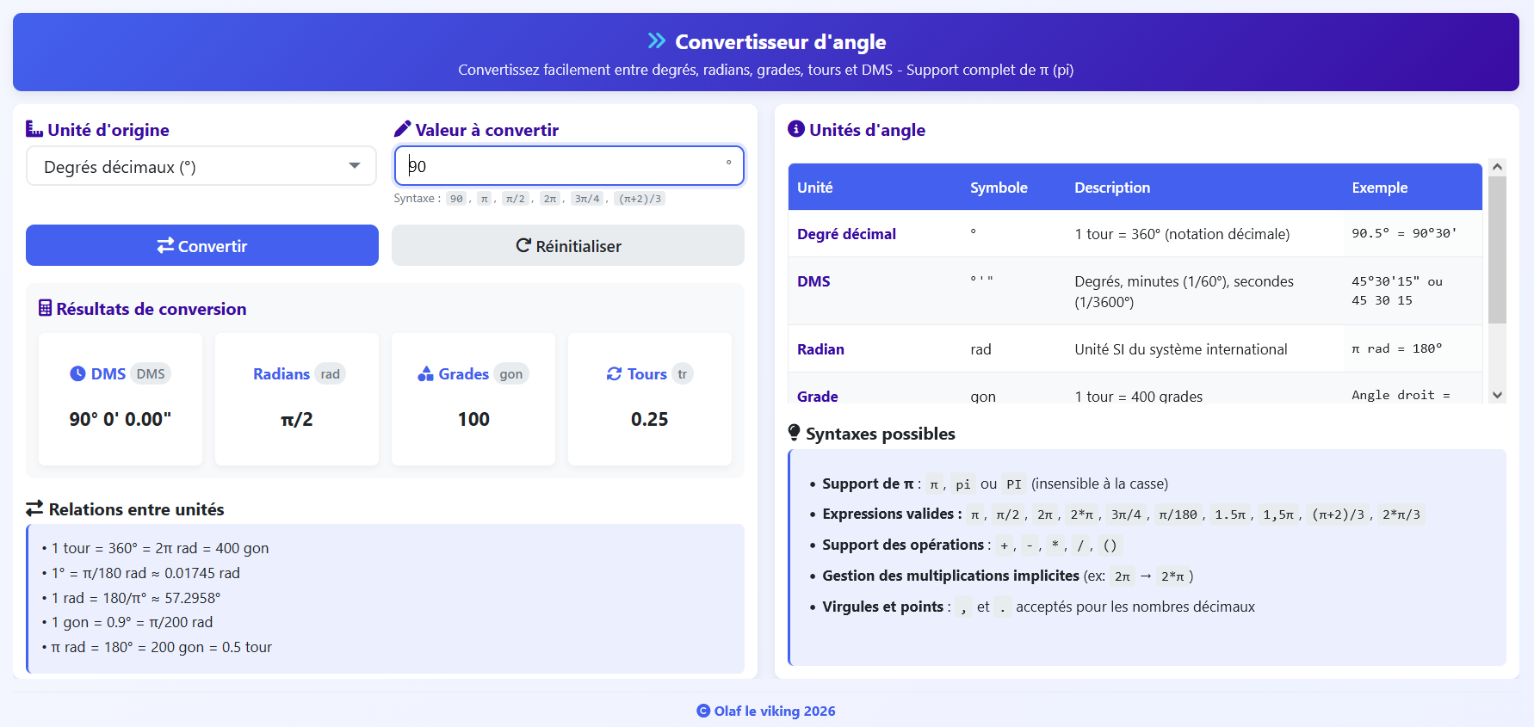
Task: Click the double-chevron icon beside Convertisseur d'angle
Action: coord(656,41)
